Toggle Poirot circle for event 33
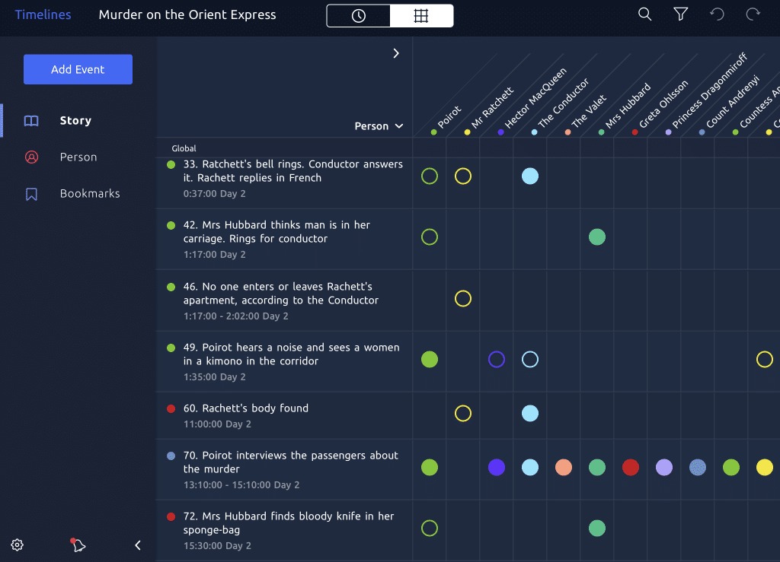Screen dimensions: 780x562 point(430,176)
